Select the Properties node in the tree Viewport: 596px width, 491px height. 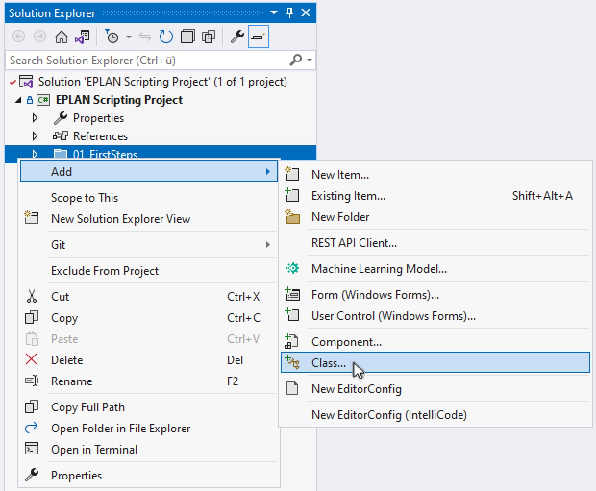coord(99,118)
